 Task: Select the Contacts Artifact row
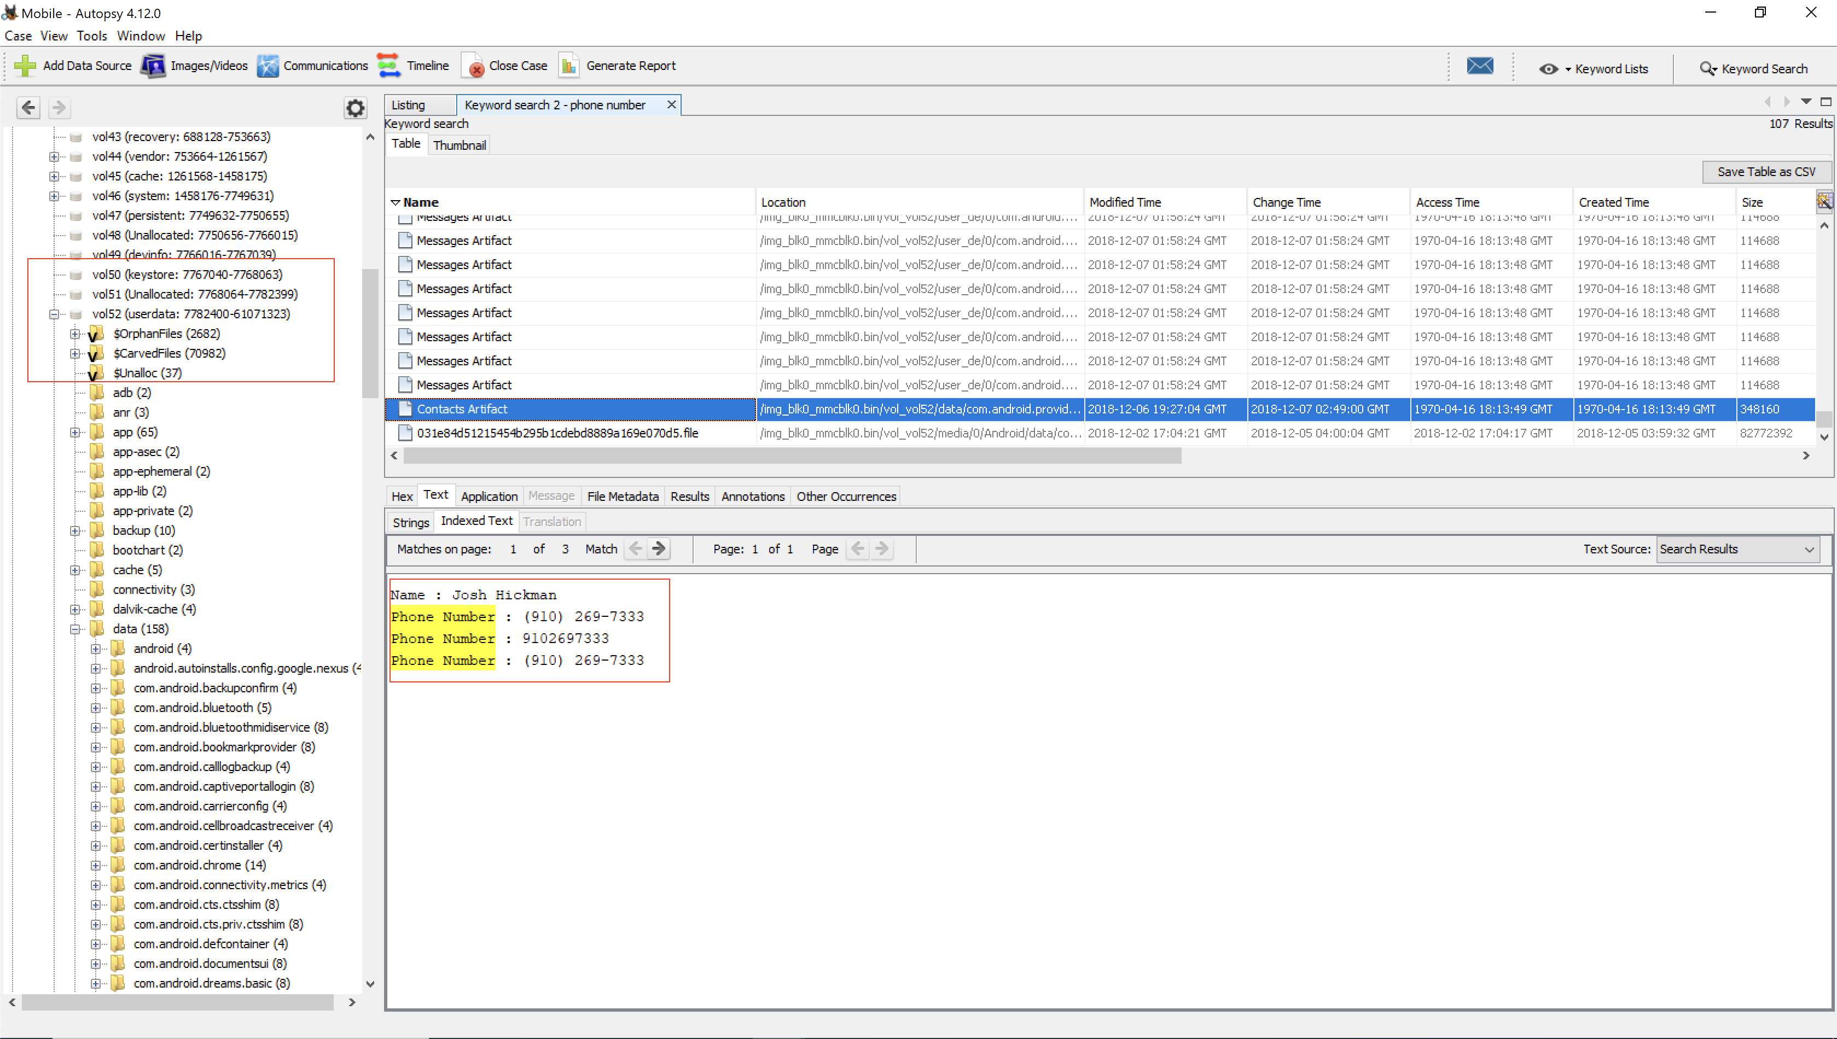tap(1100, 409)
